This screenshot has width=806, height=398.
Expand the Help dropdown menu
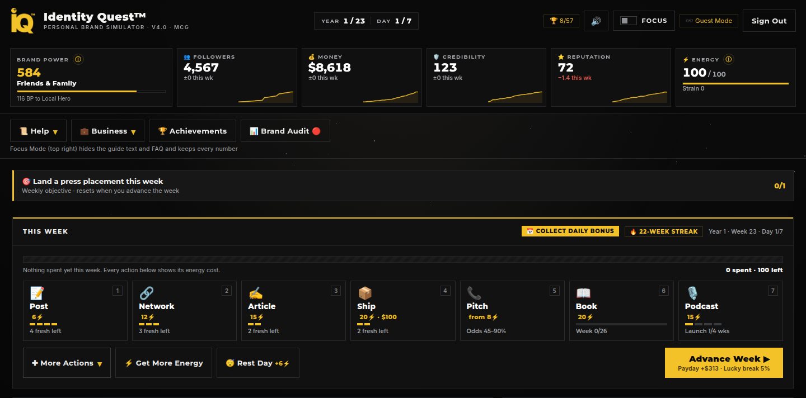(x=39, y=131)
